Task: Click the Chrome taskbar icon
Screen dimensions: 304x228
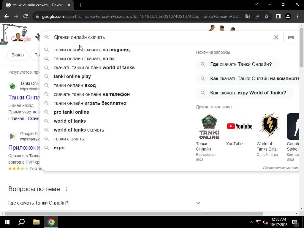Action: click(x=51, y=222)
